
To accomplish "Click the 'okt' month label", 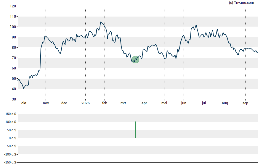I will click(24, 103).
